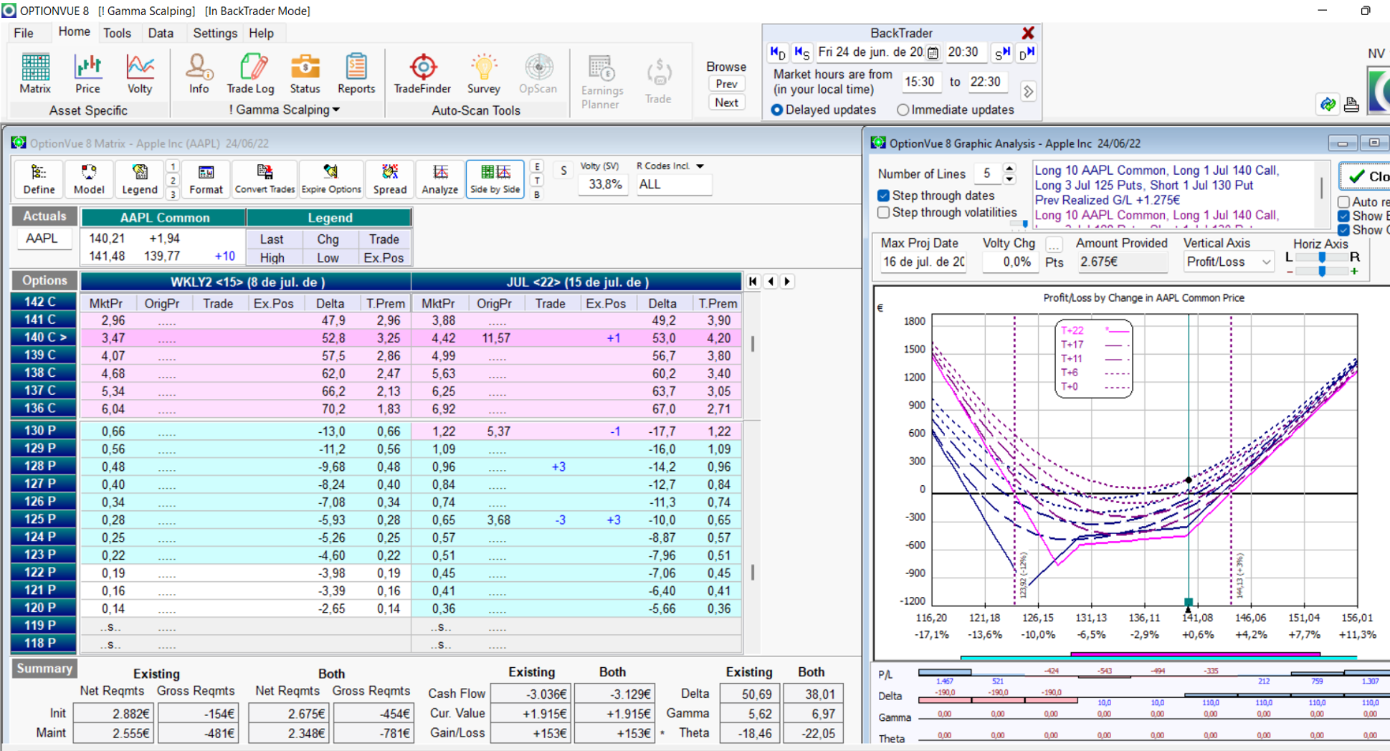Switch to the Home tab
This screenshot has height=751, width=1390.
pos(74,32)
